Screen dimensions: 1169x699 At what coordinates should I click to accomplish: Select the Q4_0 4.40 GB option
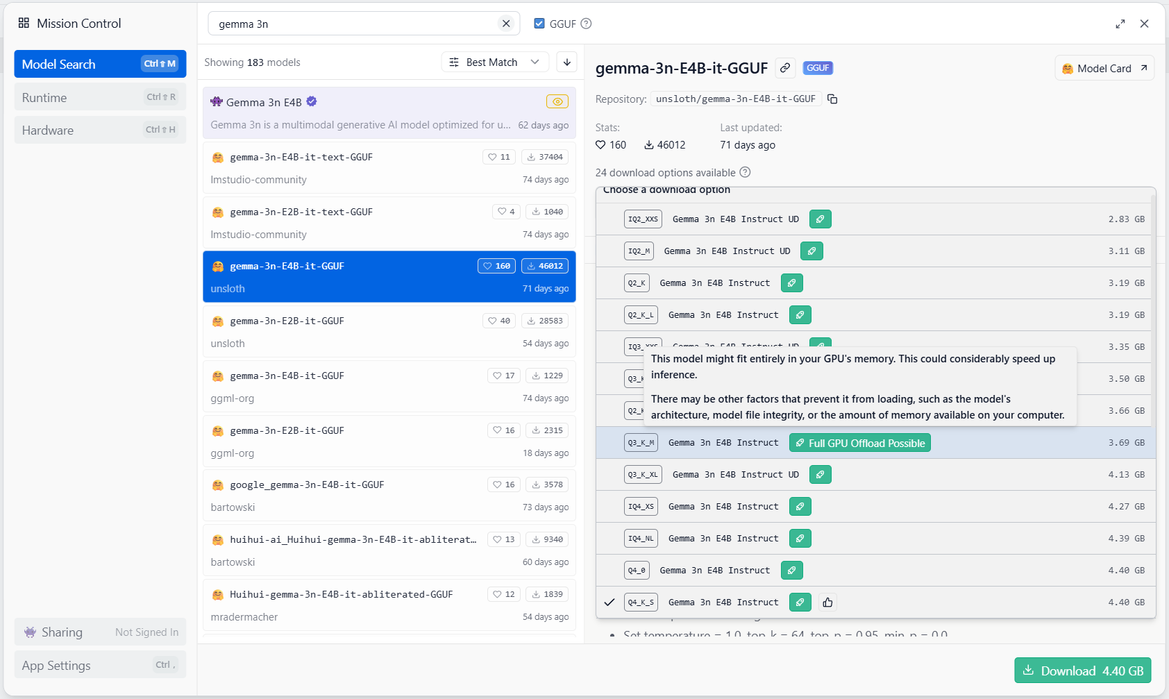point(875,571)
